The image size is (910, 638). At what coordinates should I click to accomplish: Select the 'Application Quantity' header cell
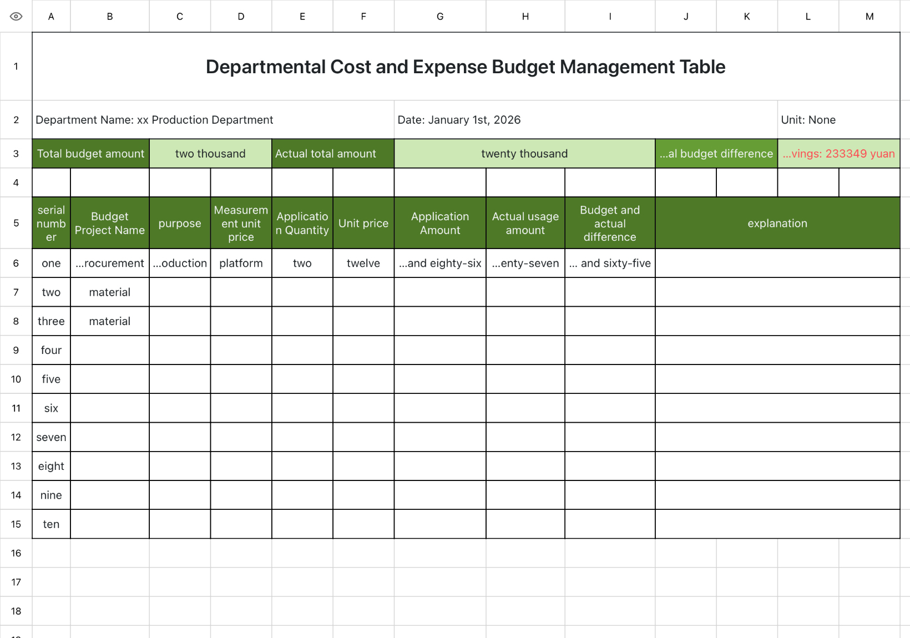point(302,223)
